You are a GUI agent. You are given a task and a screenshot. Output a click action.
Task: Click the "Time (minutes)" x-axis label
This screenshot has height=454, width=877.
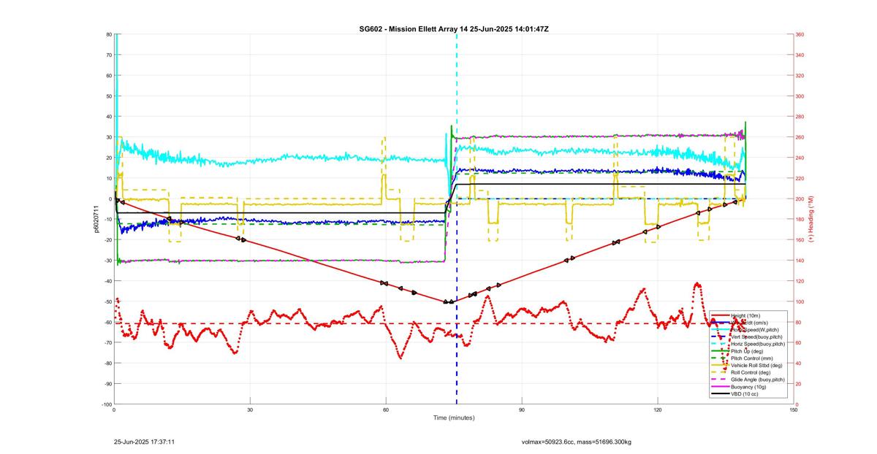click(453, 418)
